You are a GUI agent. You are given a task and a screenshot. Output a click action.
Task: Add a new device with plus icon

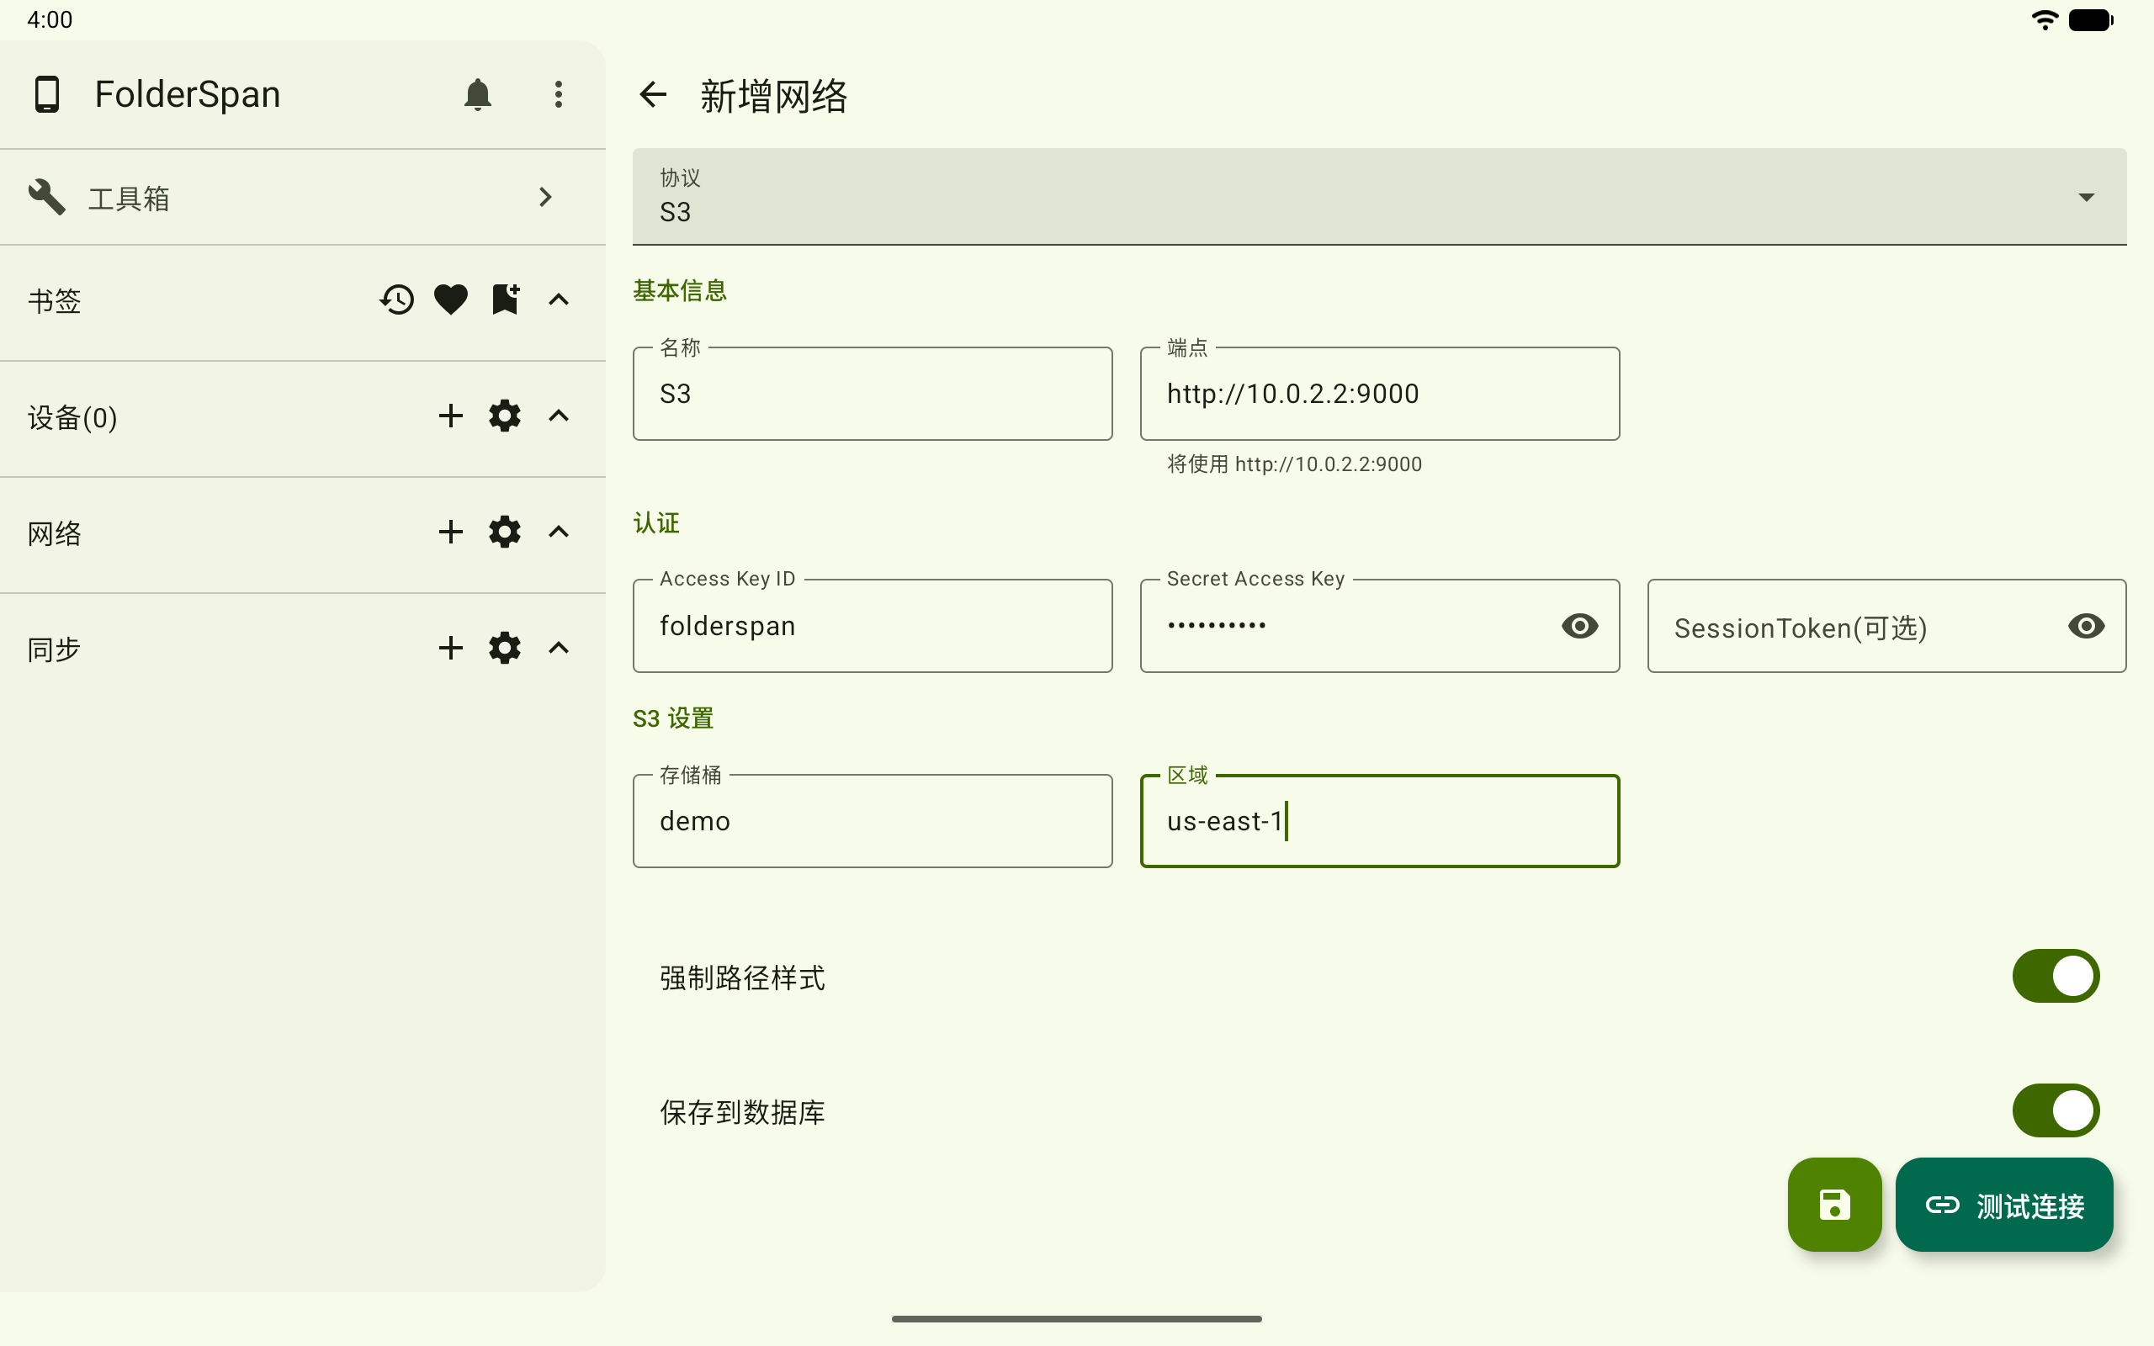(x=450, y=416)
